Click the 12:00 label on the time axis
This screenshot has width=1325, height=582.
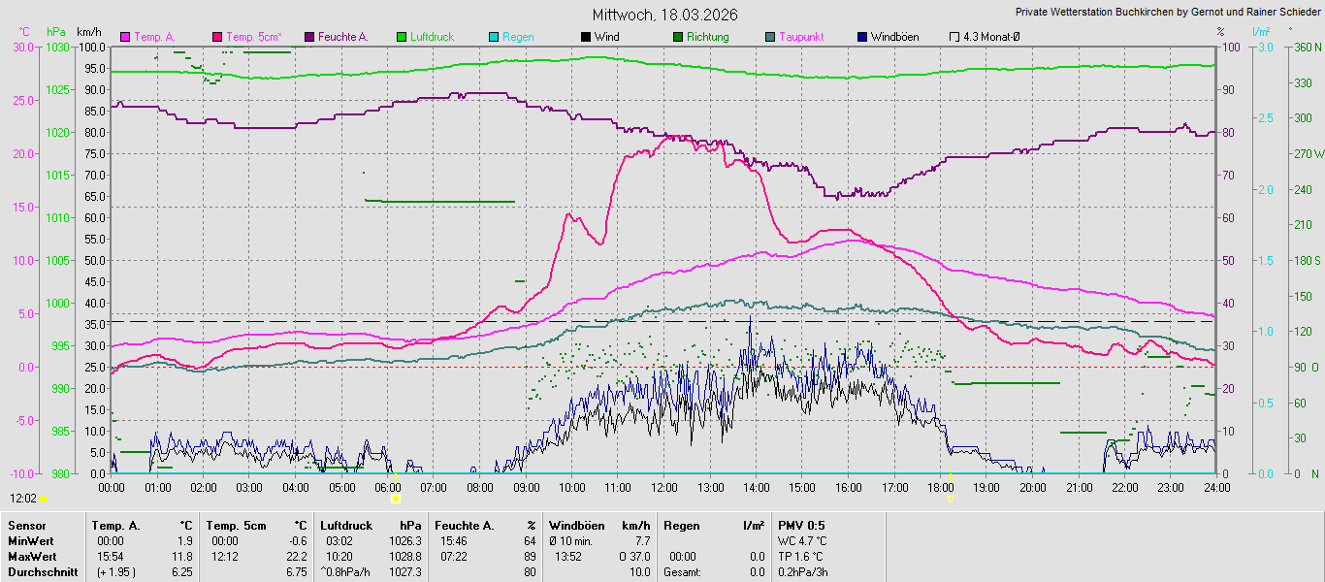click(664, 487)
